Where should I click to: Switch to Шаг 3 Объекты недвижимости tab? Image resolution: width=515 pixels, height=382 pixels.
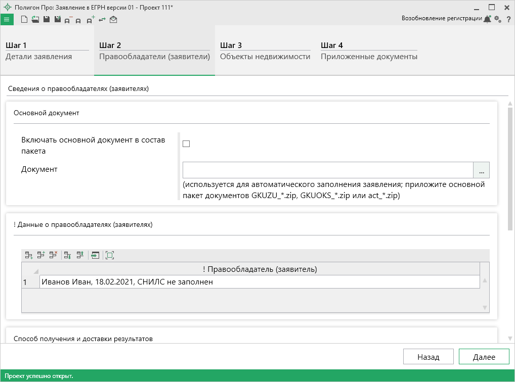(265, 51)
